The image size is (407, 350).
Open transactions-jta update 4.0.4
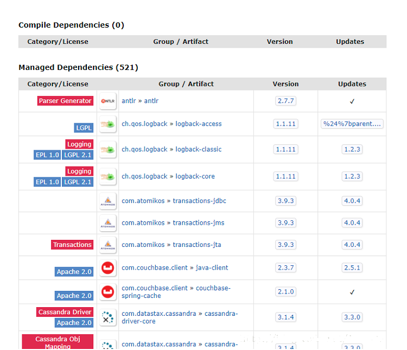click(x=352, y=245)
